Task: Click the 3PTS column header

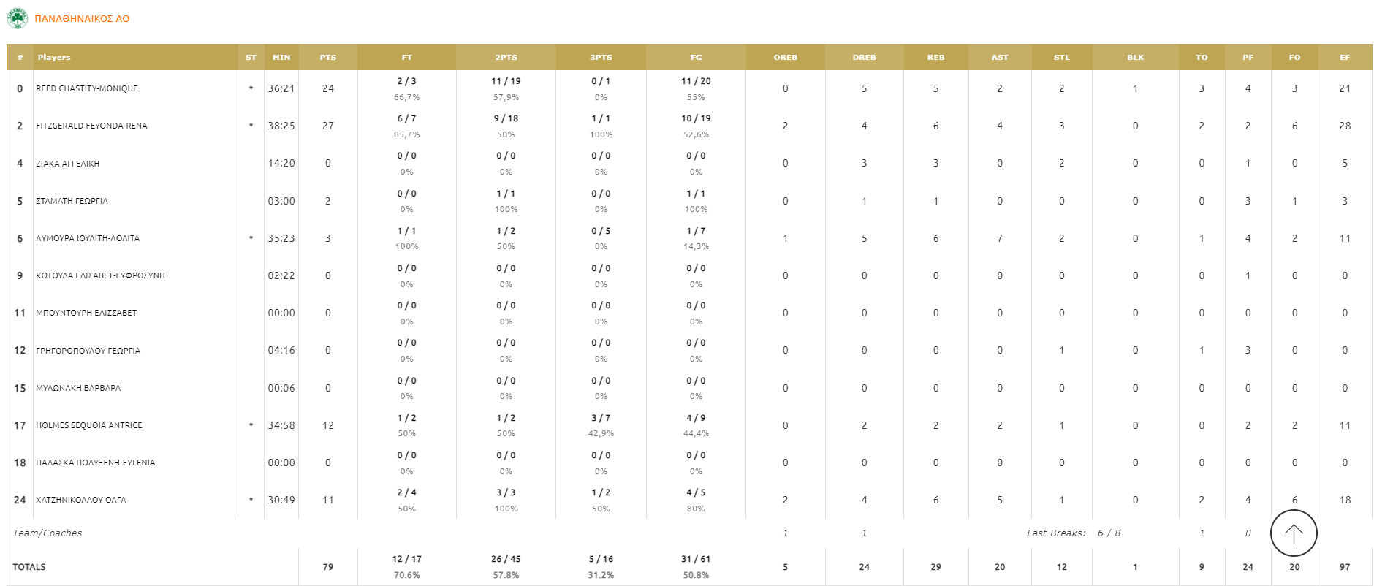Action: (601, 57)
